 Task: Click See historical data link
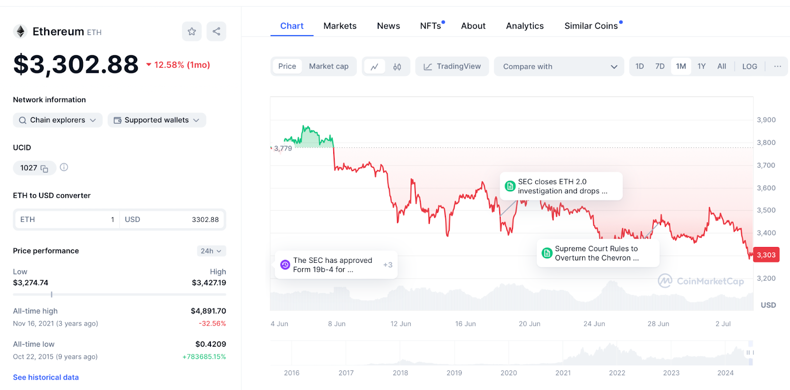pyautogui.click(x=46, y=378)
